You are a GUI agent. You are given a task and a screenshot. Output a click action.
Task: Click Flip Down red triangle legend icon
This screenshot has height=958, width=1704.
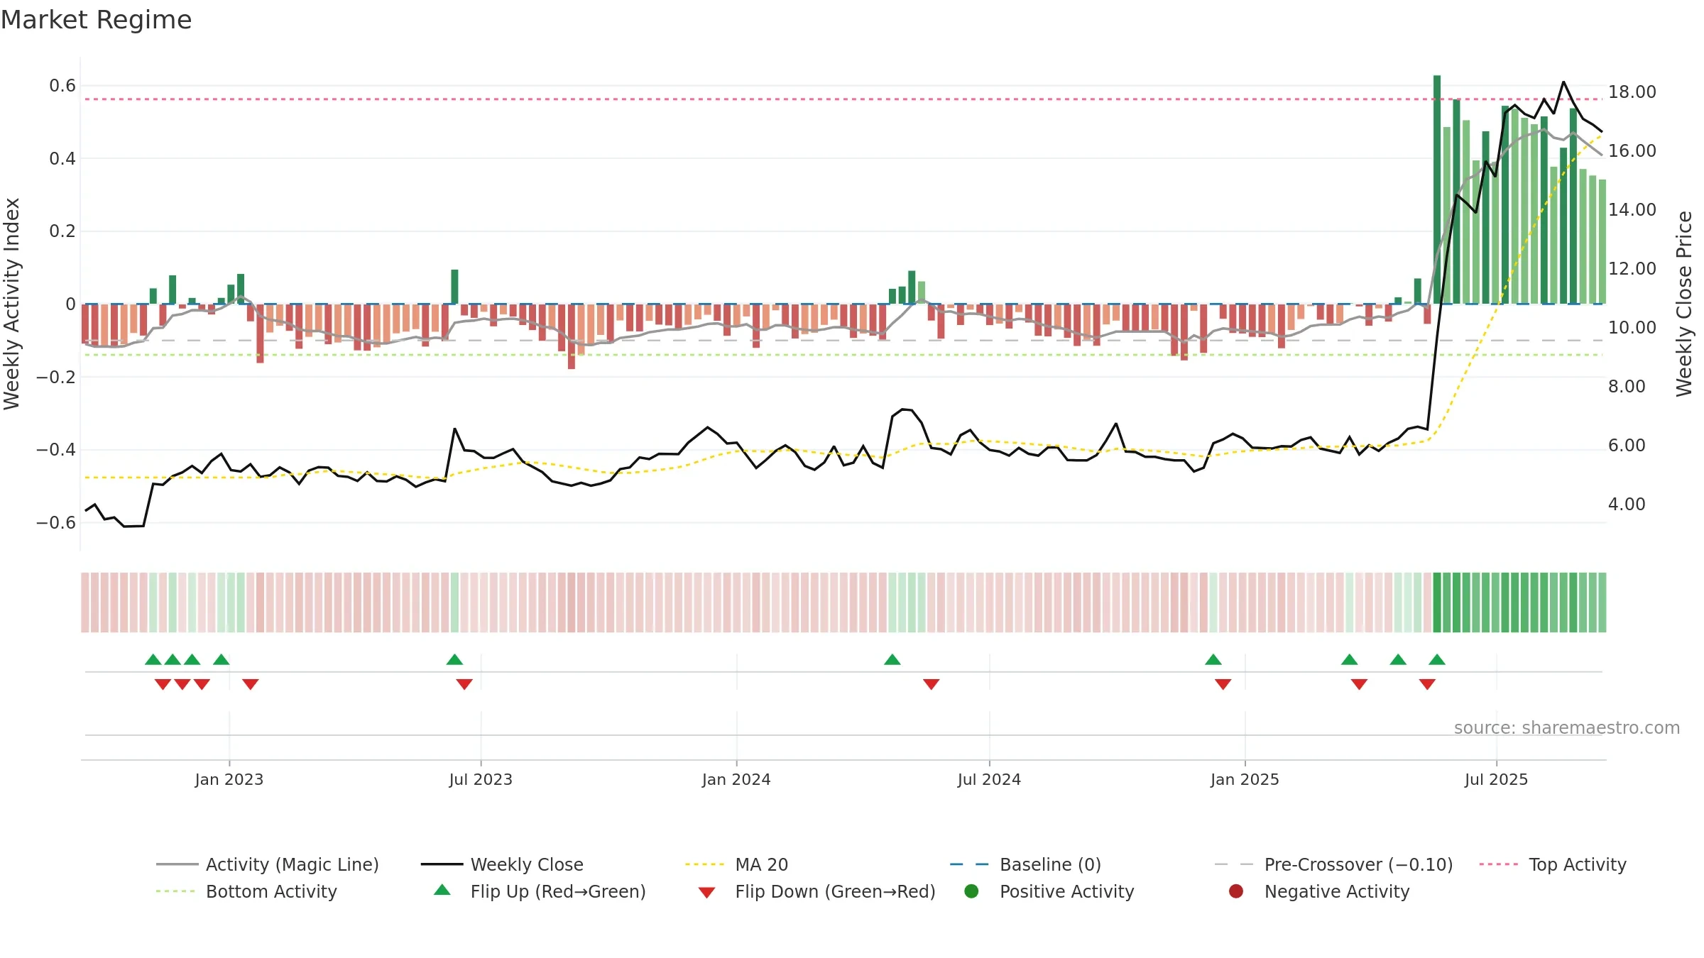point(706,892)
